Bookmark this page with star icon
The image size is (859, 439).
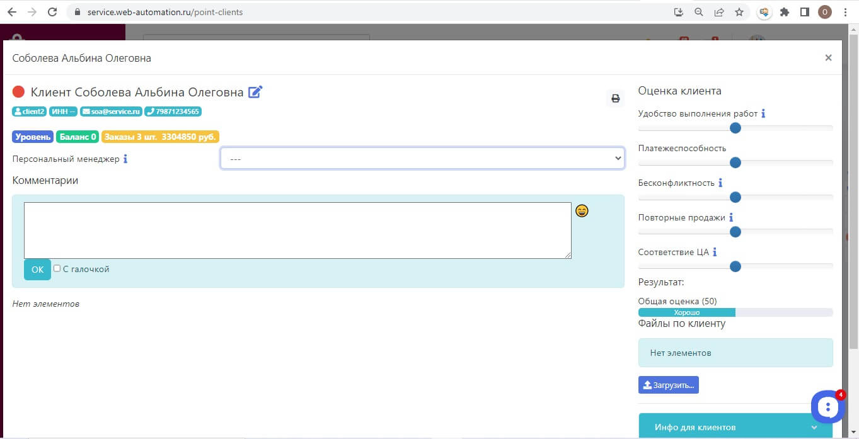pyautogui.click(x=739, y=12)
